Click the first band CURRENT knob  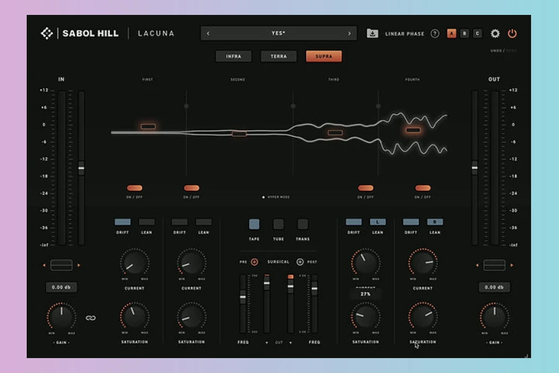[x=134, y=263]
